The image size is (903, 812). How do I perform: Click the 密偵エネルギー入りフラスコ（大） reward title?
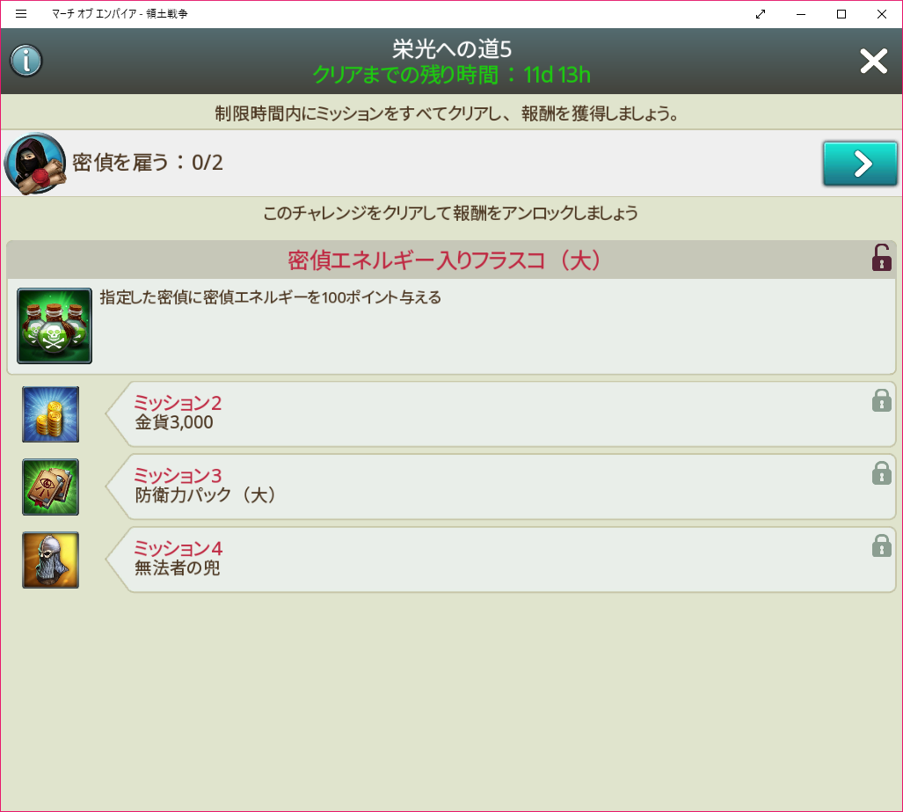pos(444,260)
